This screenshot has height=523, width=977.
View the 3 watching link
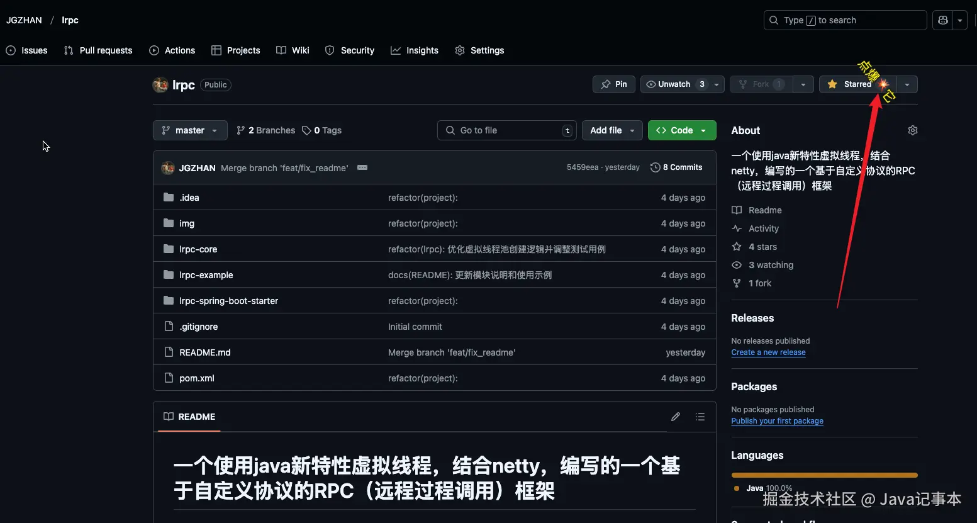(x=762, y=265)
